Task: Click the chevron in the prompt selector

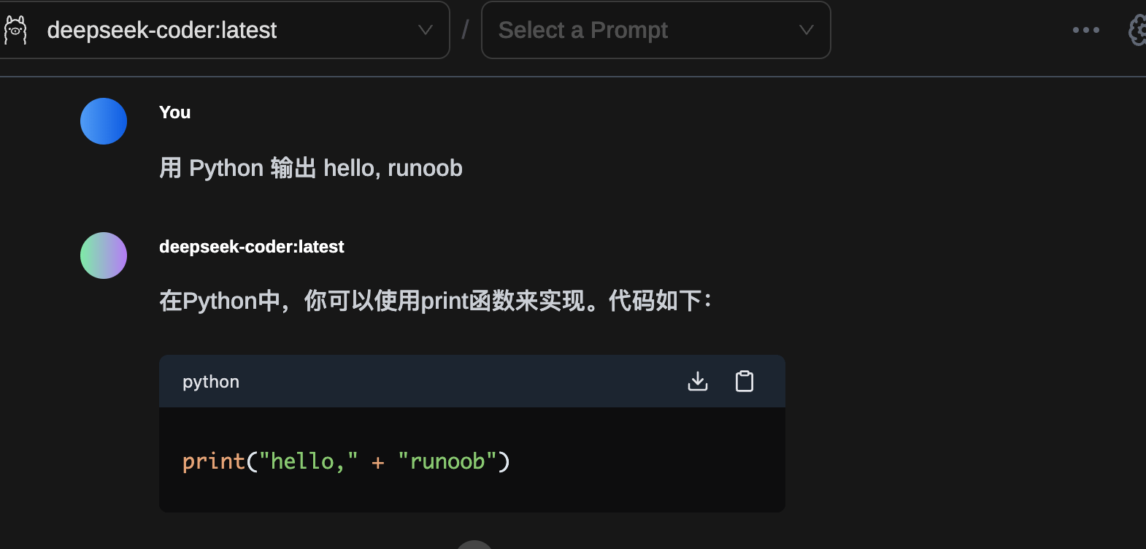Action: (806, 30)
